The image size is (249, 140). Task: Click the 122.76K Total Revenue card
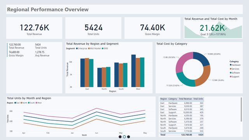pos(34,28)
